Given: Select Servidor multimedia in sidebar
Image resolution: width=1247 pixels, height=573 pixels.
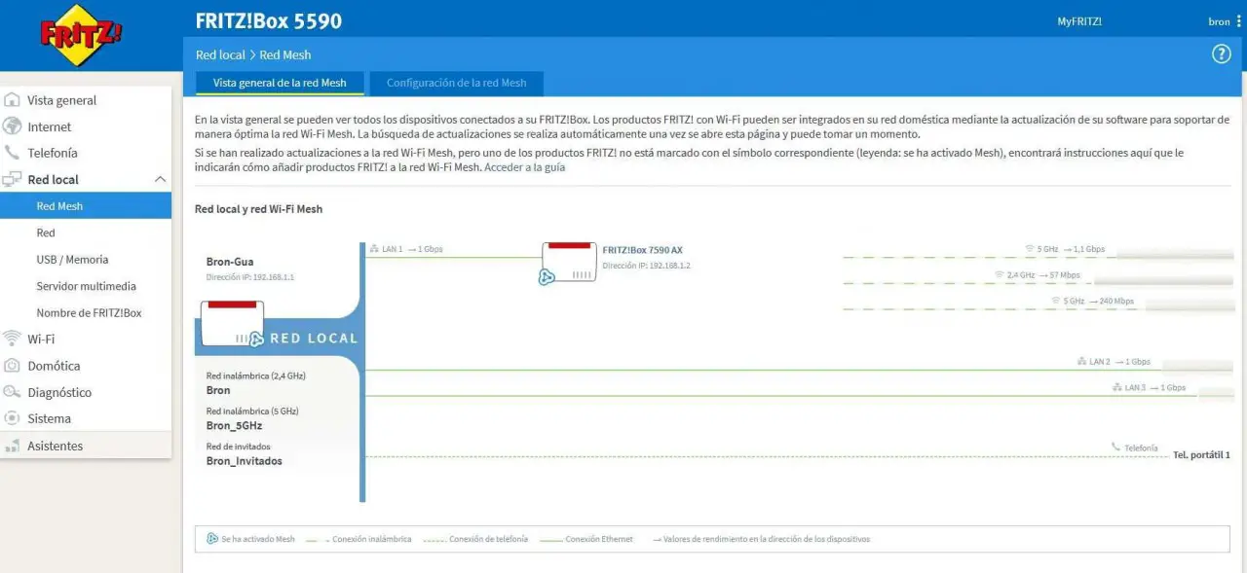Looking at the screenshot, I should [x=86, y=286].
